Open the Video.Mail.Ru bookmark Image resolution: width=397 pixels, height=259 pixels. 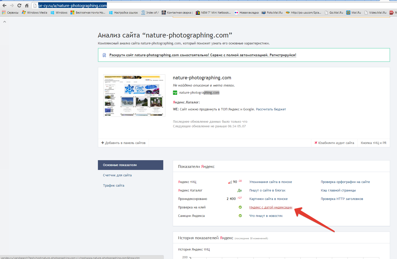coord(375,13)
